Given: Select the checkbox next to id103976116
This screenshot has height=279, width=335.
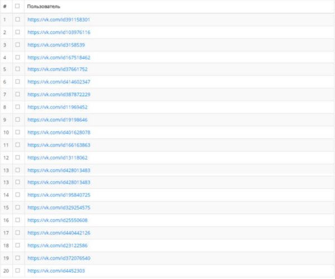Looking at the screenshot, I should click(17, 32).
